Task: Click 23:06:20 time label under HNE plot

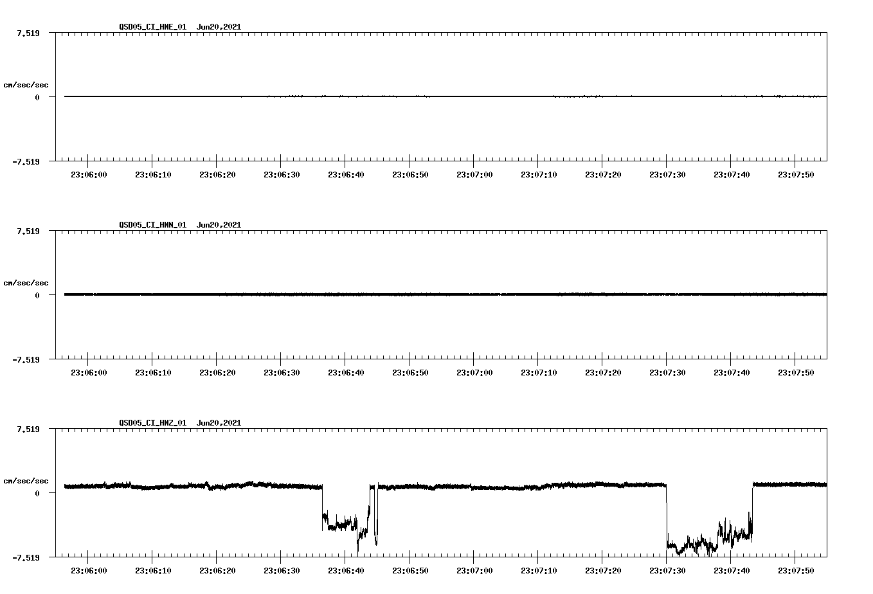Action: tap(217, 175)
